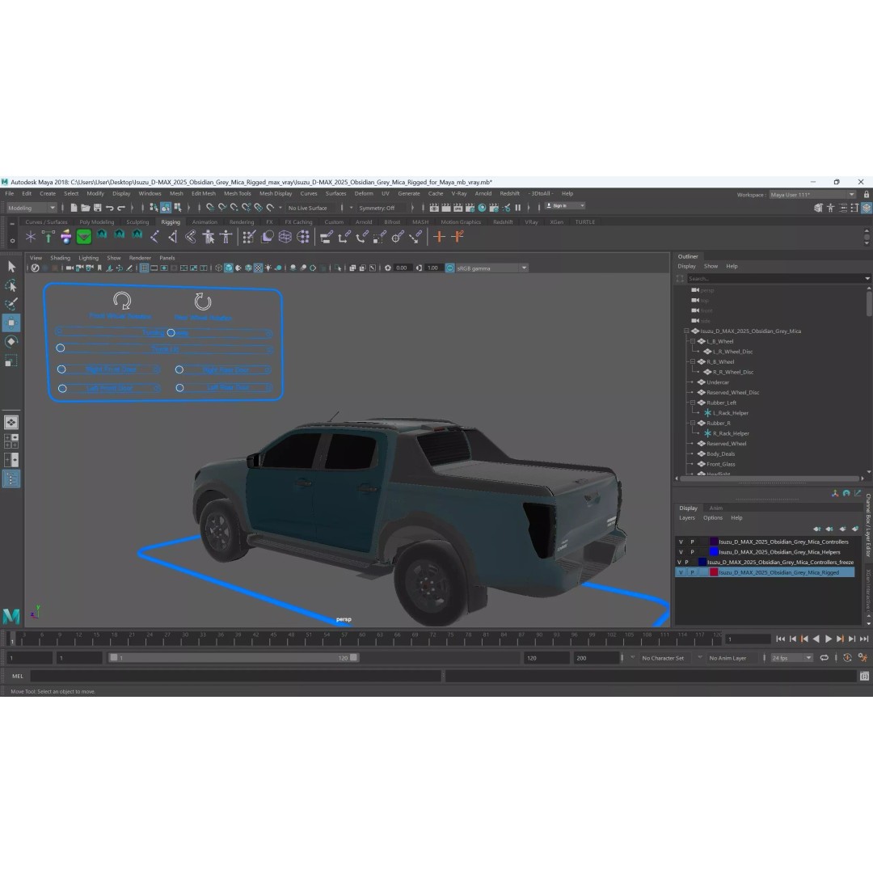Toggle the viewport grid icon

(144, 268)
